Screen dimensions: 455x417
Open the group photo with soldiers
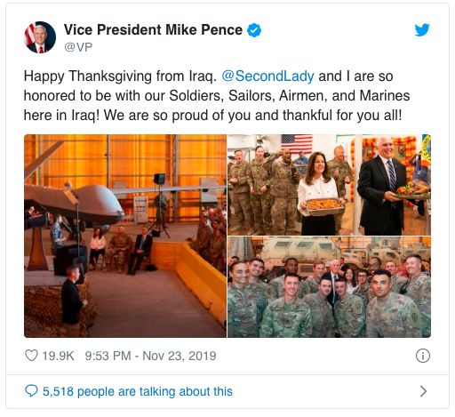(x=329, y=287)
